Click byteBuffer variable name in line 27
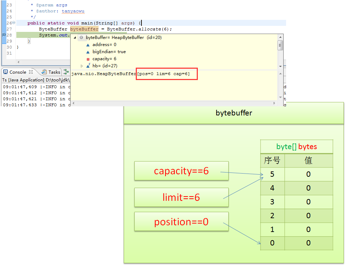346x266 pixels. [84, 29]
